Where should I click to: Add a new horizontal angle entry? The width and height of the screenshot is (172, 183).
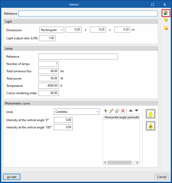(106, 111)
